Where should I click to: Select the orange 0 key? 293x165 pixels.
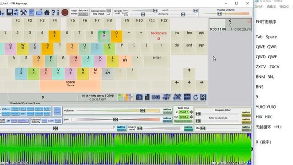[x=116, y=36]
